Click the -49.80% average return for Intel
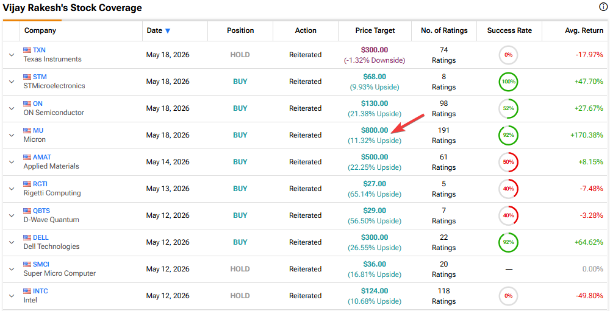 (x=589, y=296)
